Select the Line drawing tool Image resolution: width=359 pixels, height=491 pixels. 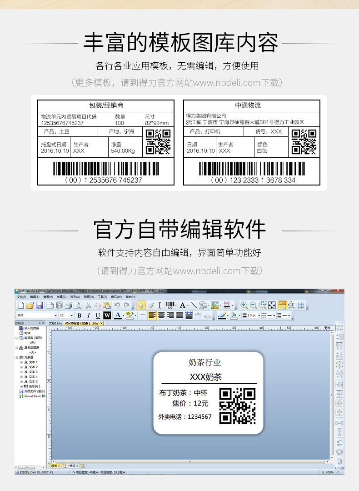pyautogui.click(x=194, y=305)
